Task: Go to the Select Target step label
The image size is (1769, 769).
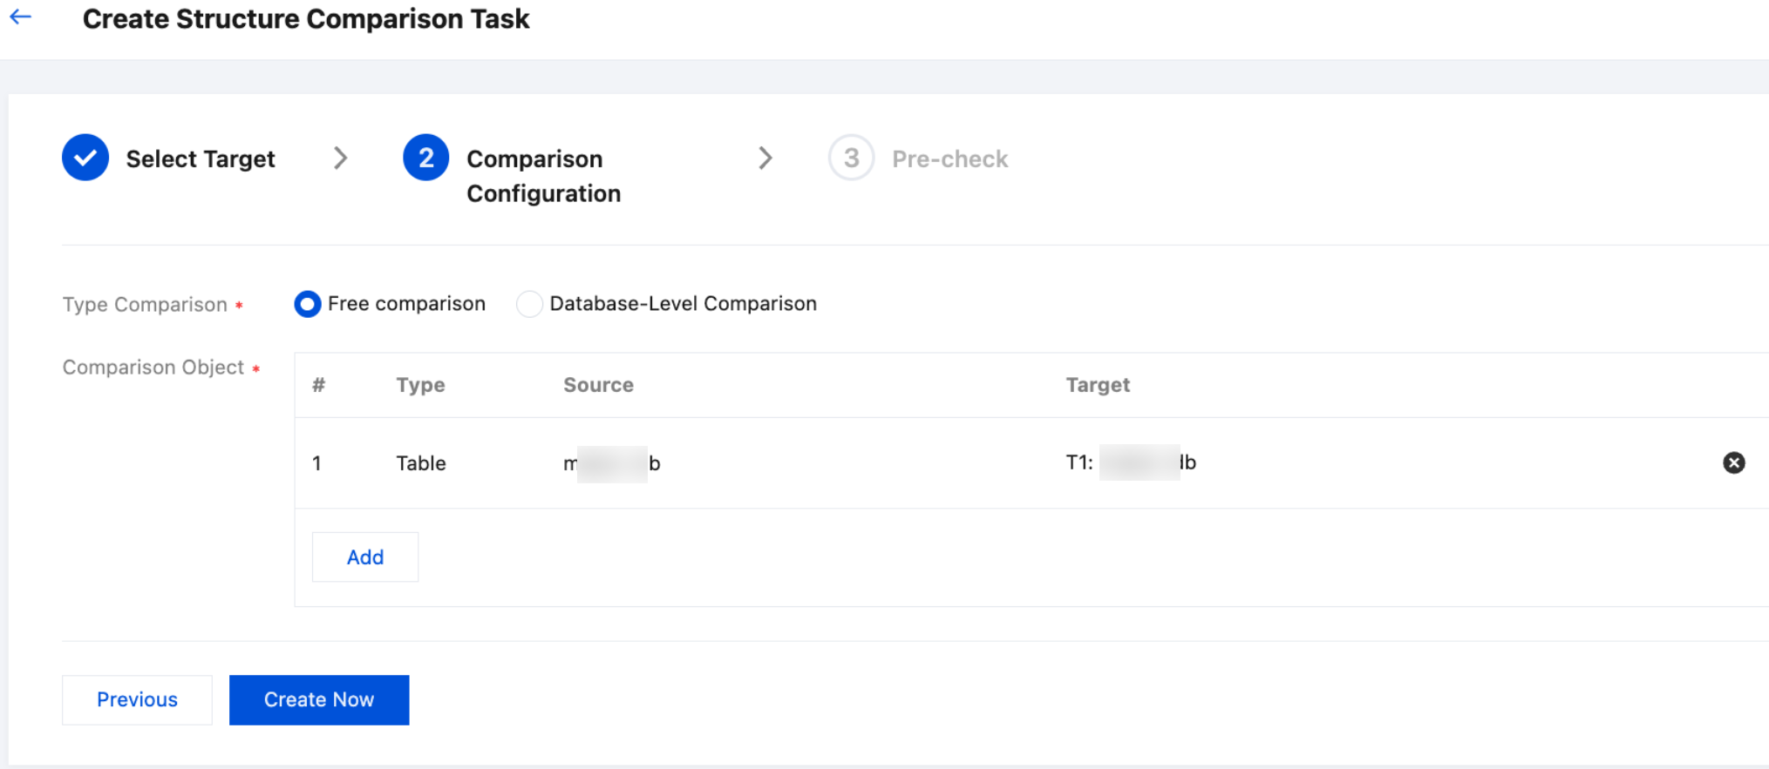Action: [x=201, y=159]
